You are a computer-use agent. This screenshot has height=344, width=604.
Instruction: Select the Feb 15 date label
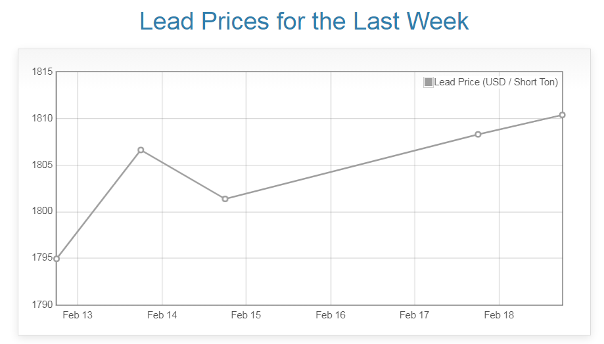[x=246, y=315]
